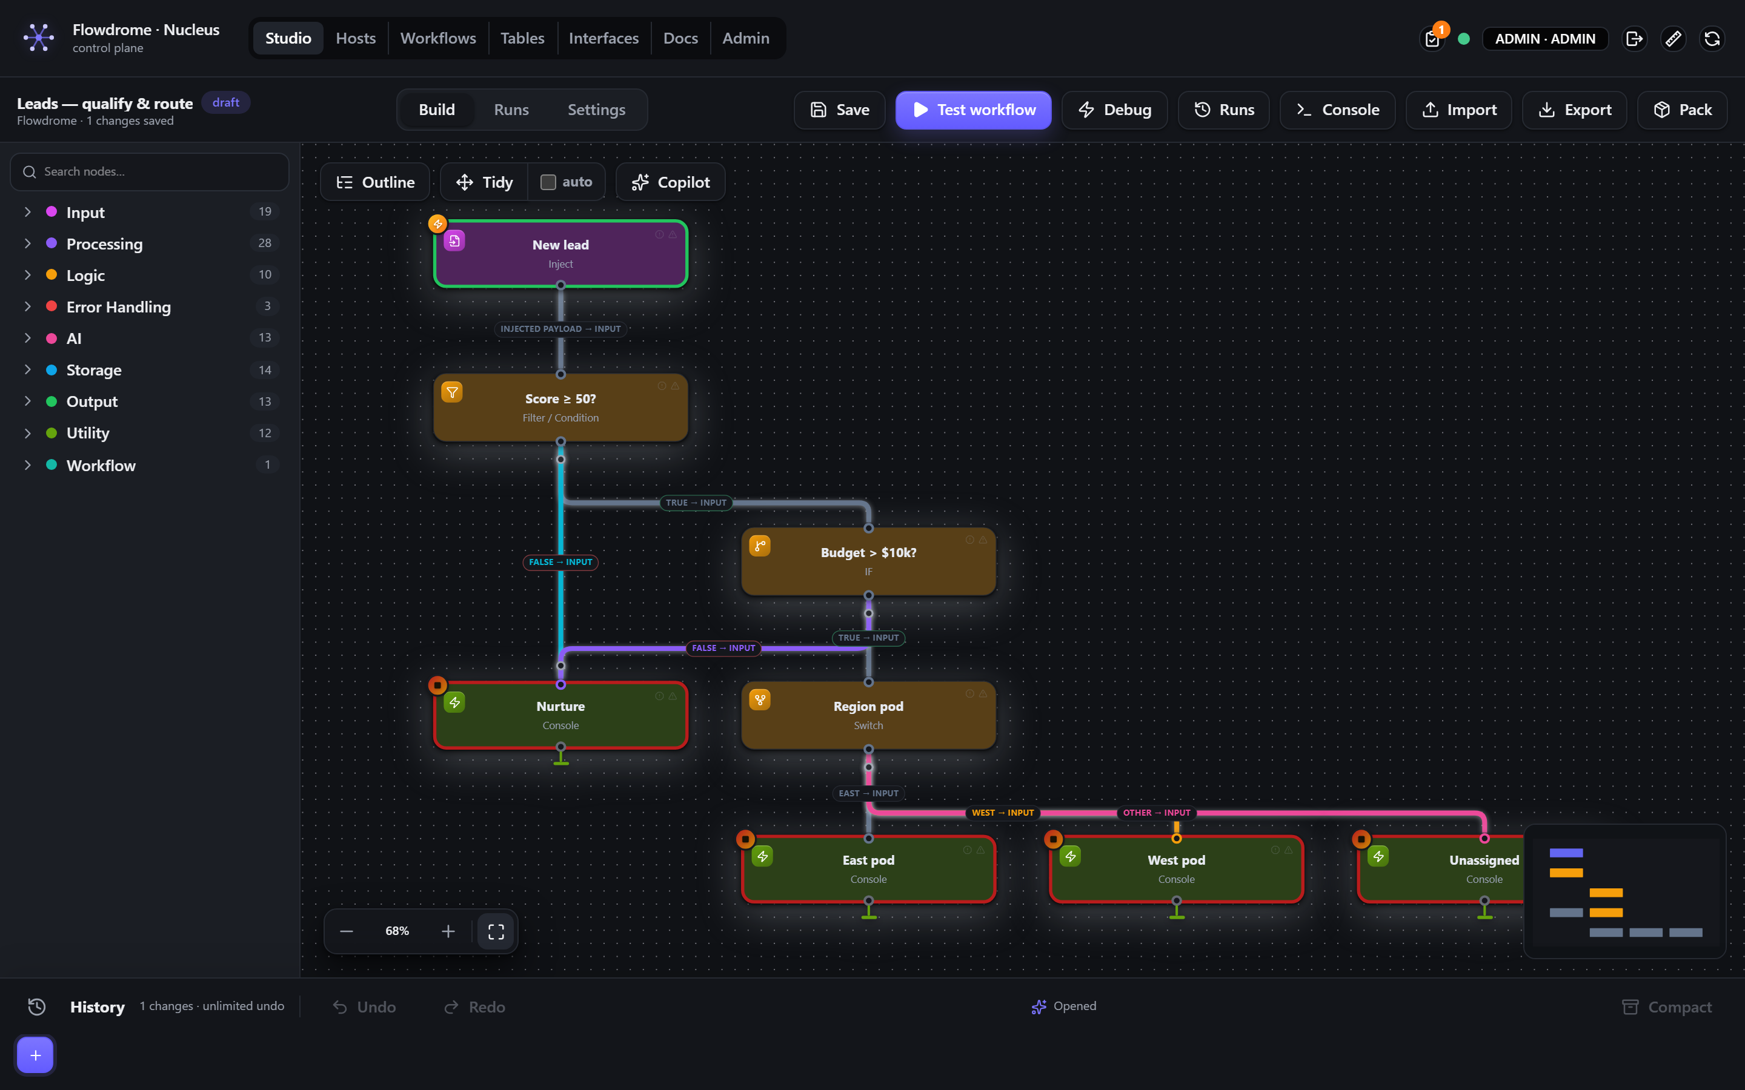Click the stop badge on Unassigned node

click(x=1361, y=839)
